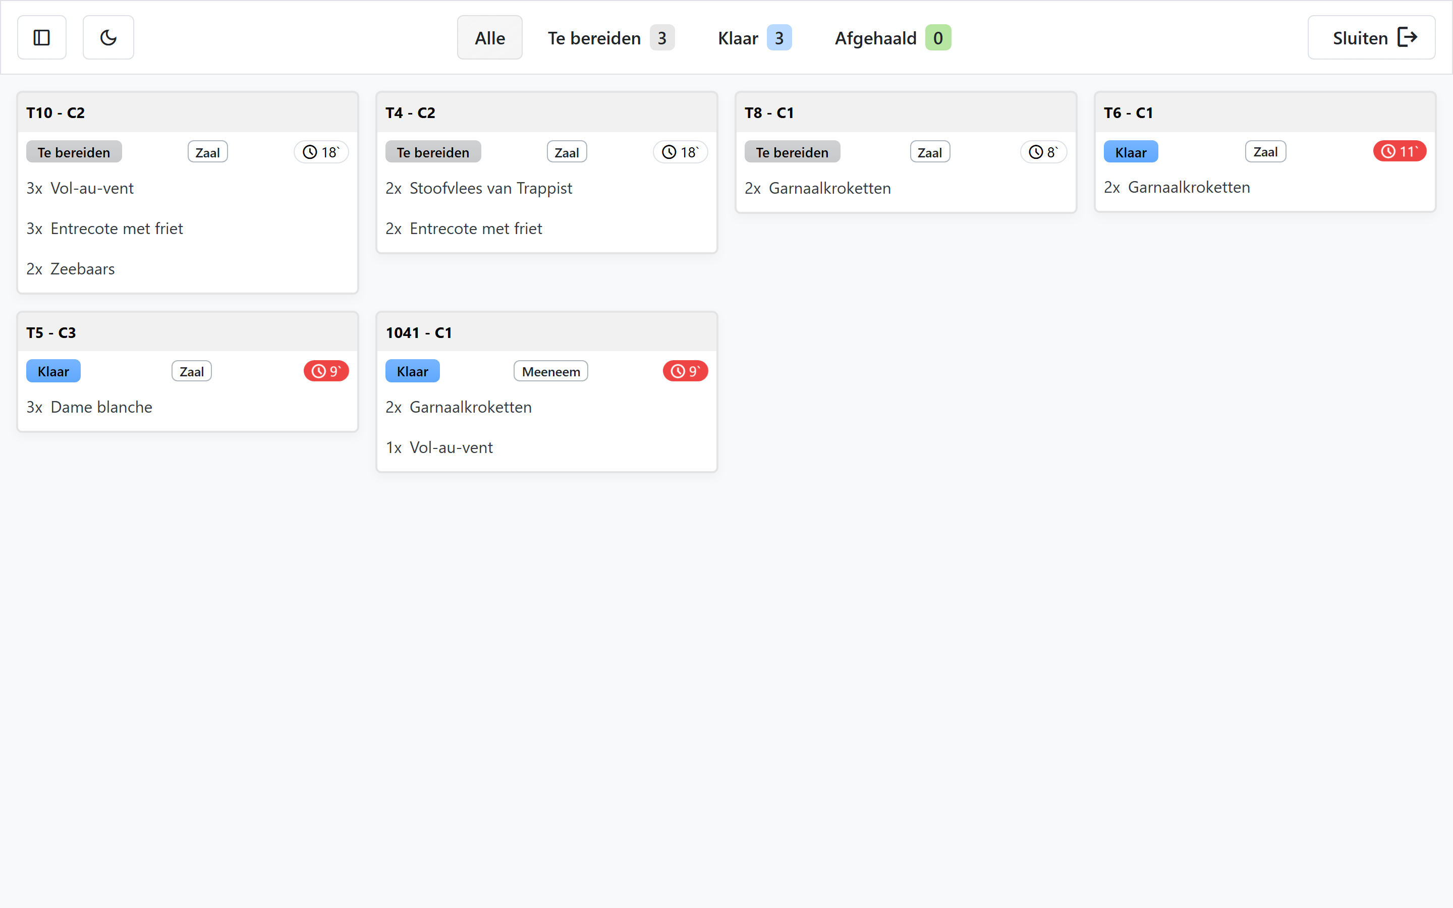
Task: Click the Sluiten logout button
Action: [1371, 38]
